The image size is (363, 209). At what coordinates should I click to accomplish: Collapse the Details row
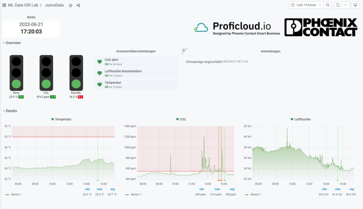10,111
